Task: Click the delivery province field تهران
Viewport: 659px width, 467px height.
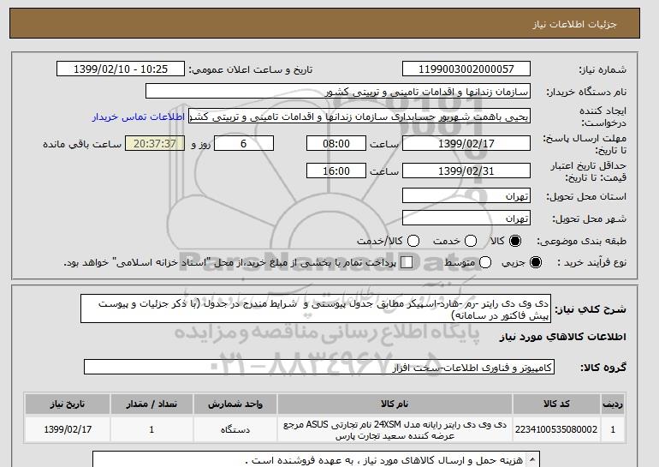Action: click(466, 196)
